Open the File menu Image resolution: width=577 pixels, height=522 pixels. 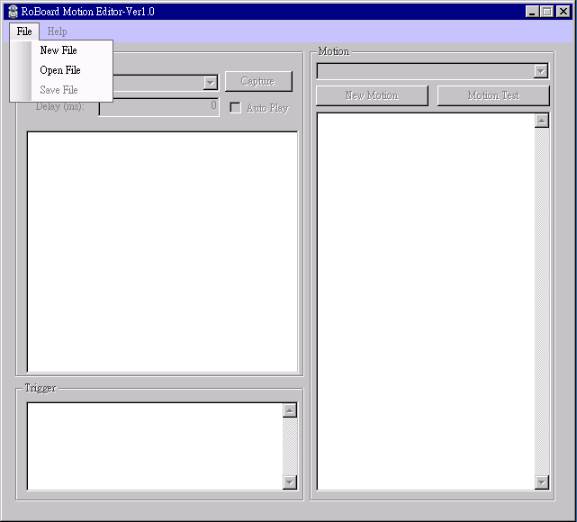tap(24, 31)
